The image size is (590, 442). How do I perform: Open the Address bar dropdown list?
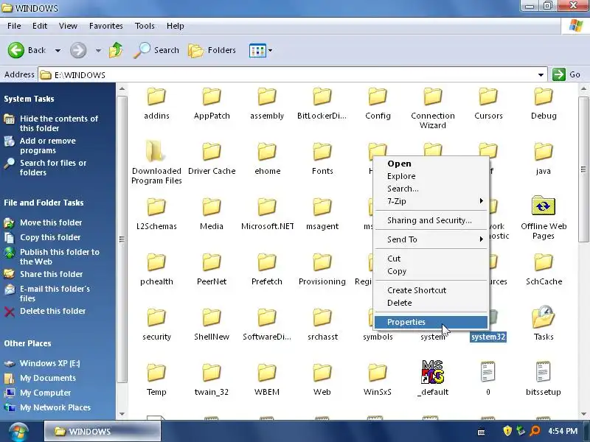point(541,75)
